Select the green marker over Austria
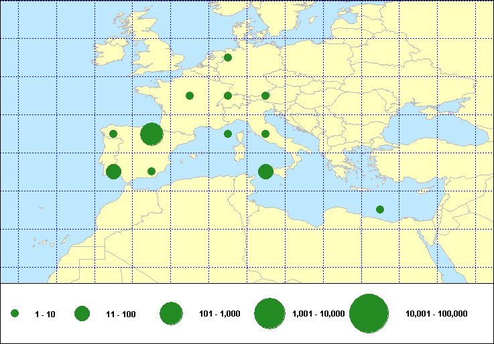 [265, 96]
